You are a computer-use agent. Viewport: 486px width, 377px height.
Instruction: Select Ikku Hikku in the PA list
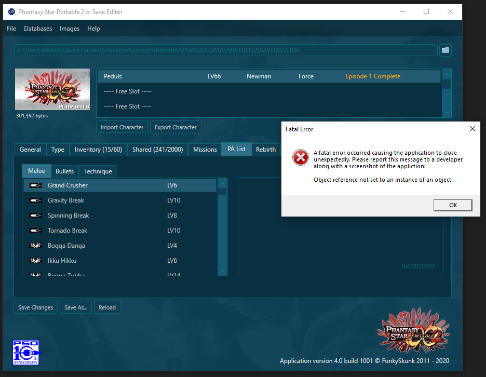120,261
